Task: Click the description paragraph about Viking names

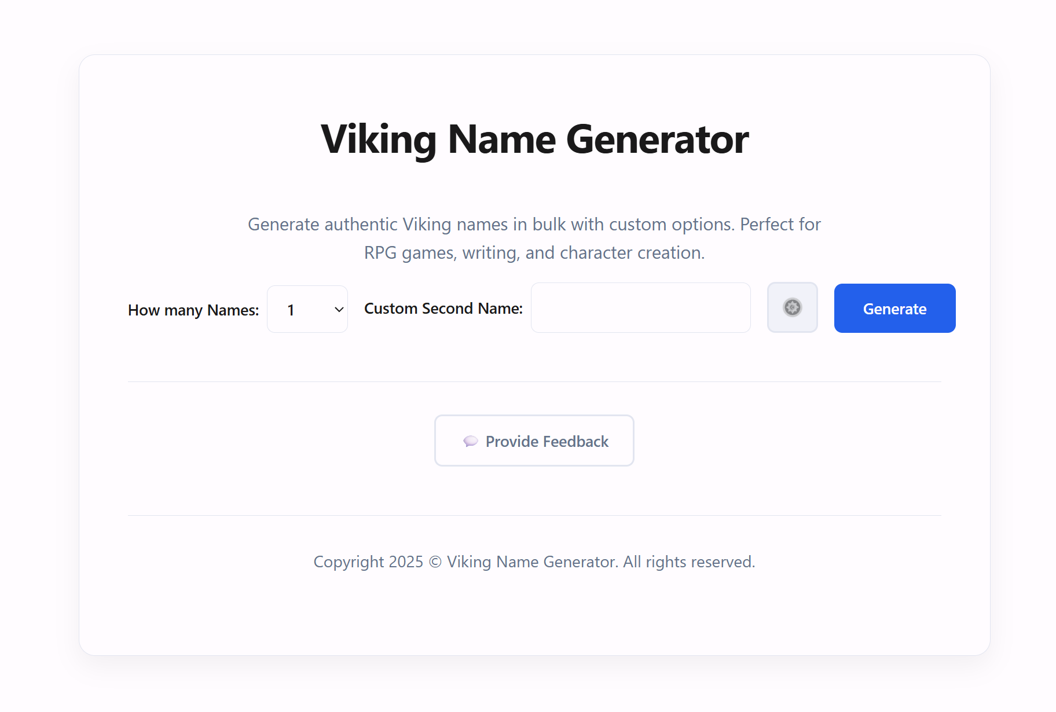Action: (x=534, y=238)
